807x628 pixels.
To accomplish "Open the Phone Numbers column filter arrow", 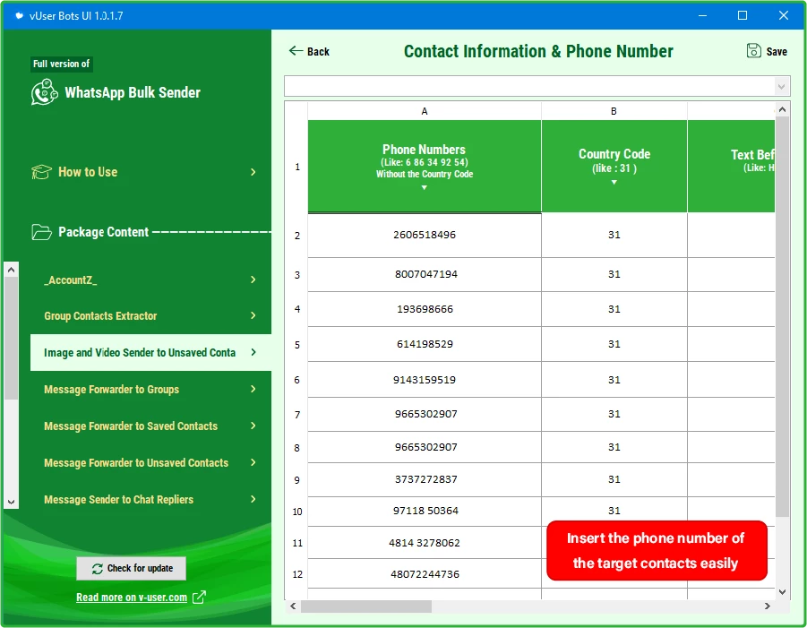I will [x=424, y=188].
